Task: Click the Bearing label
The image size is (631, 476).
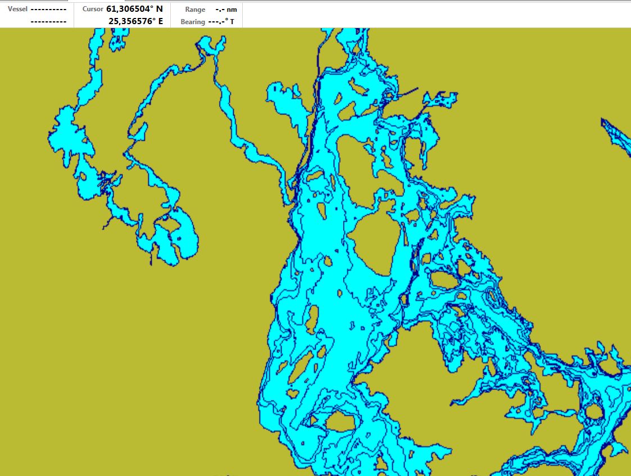Action: 193,22
